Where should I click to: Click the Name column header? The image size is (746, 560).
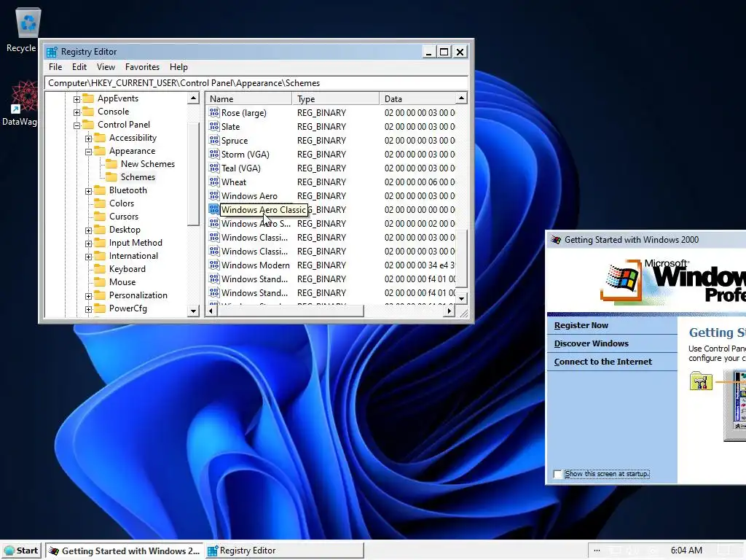249,98
